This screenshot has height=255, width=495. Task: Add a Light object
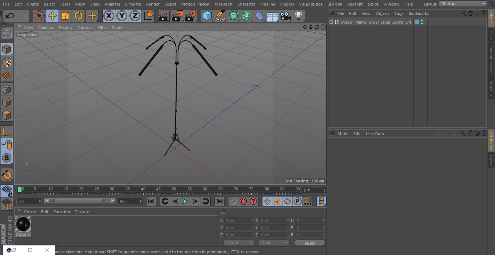pyautogui.click(x=299, y=16)
